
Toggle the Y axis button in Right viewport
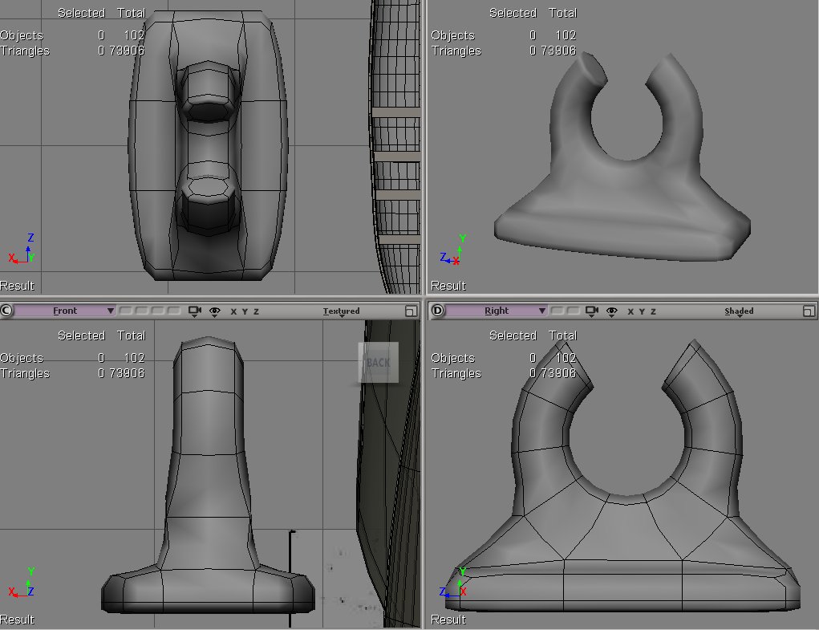click(642, 311)
